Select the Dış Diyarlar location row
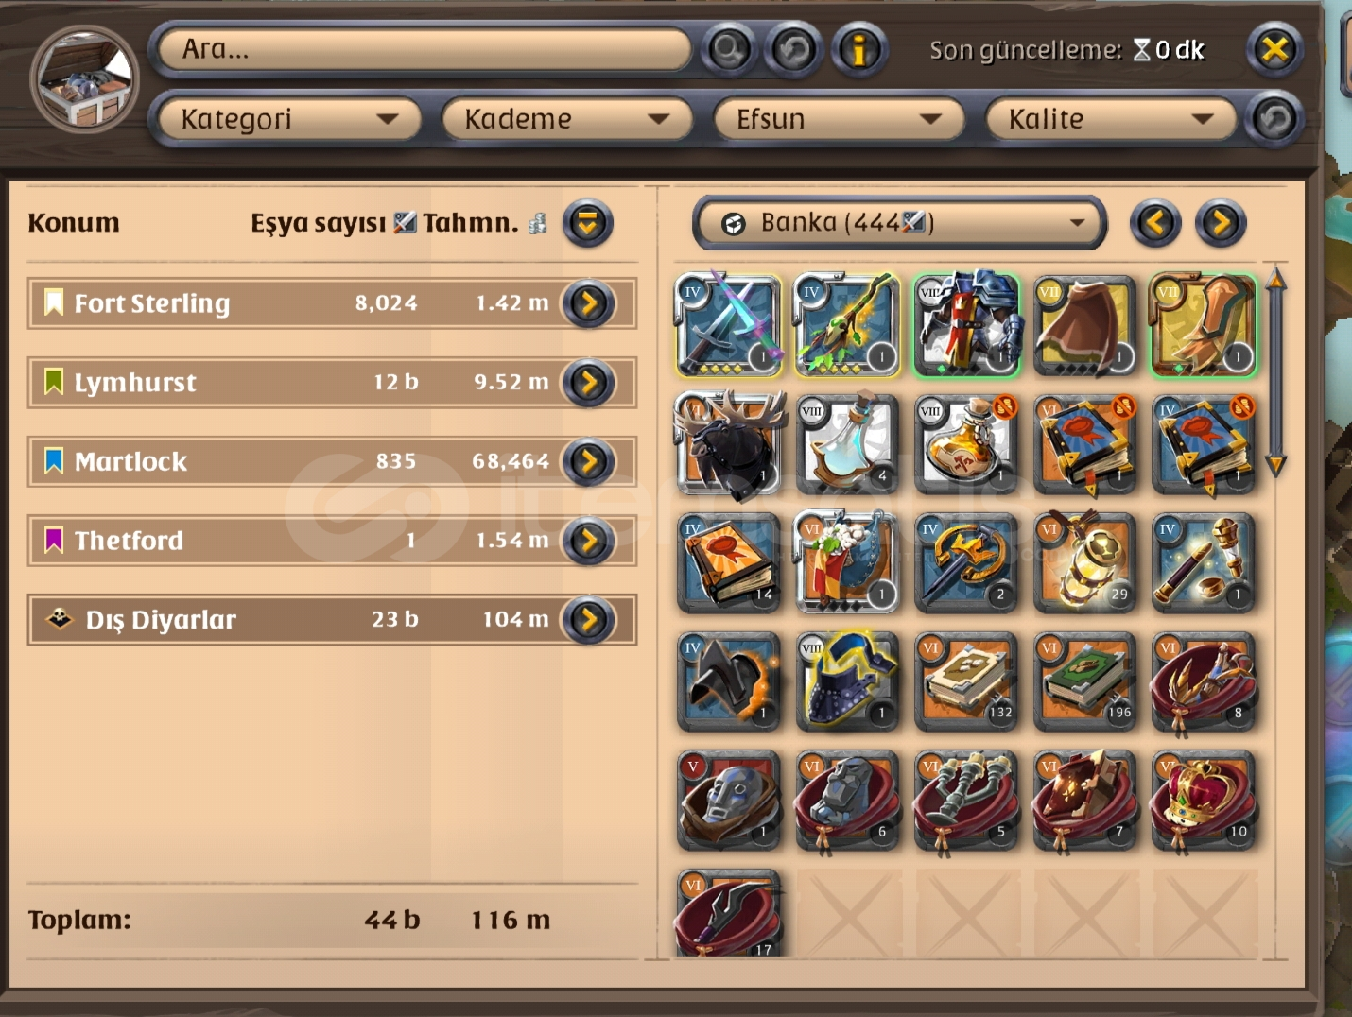Screen dimensions: 1352x1017 [x=332, y=620]
